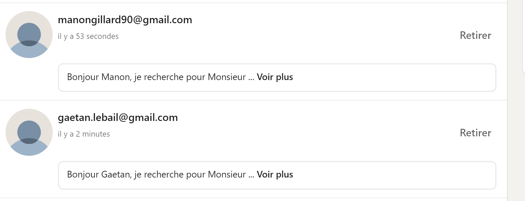The image size is (525, 201).
Task: Click empty space inside Manon's message box
Action: coord(393,77)
